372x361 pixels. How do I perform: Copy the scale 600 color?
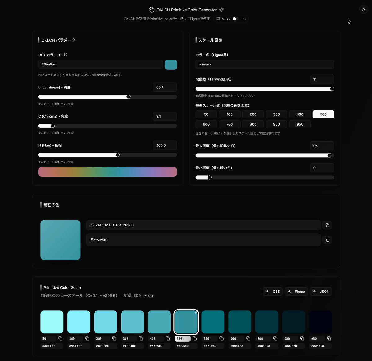click(221, 339)
